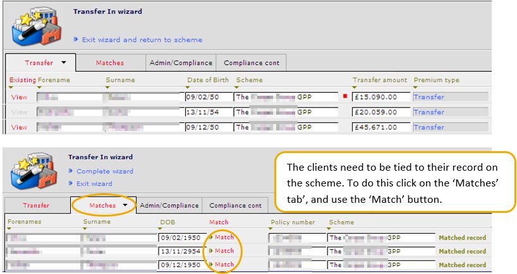Click Matched record text in 09/02/1950 row

point(462,238)
